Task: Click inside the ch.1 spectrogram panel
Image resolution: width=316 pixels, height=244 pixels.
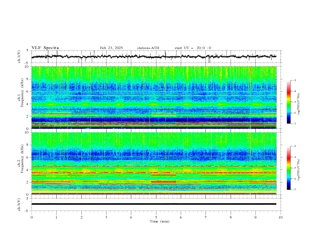Action: pyautogui.click(x=154, y=97)
